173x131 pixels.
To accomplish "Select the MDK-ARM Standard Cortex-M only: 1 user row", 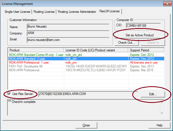I will point(86,55).
